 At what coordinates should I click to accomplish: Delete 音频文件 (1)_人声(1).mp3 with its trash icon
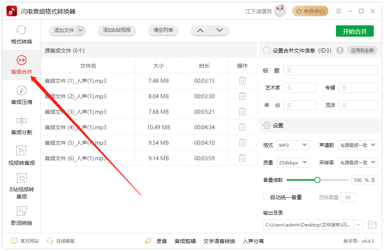[242, 81]
